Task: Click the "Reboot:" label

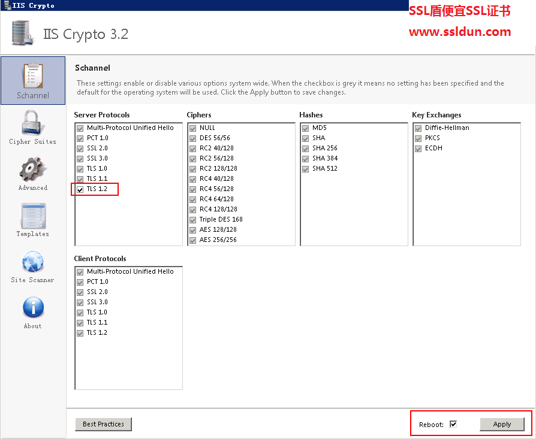Action: coord(432,424)
